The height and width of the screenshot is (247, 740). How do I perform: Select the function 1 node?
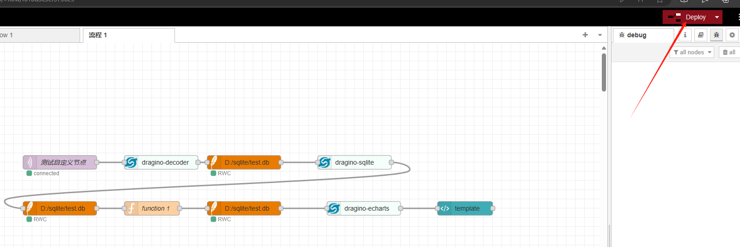[152, 208]
